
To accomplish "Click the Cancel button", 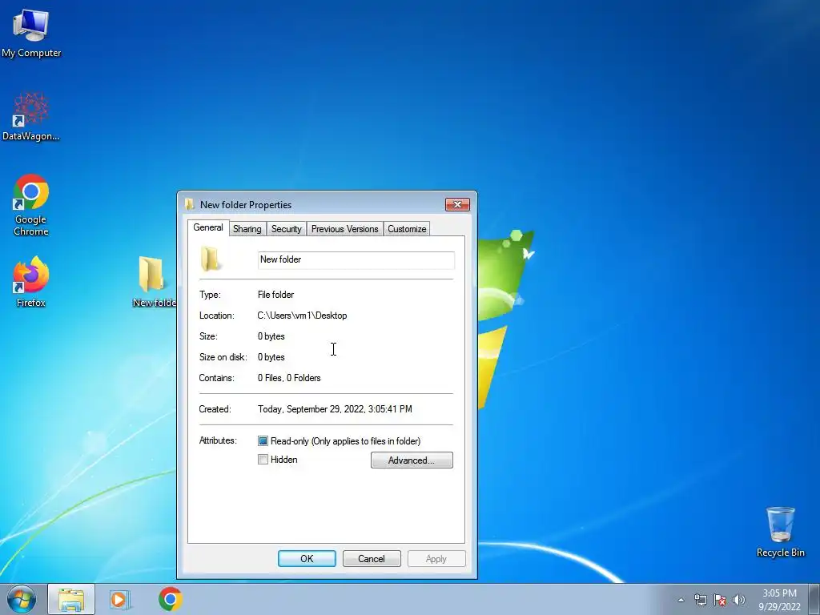I will point(372,558).
